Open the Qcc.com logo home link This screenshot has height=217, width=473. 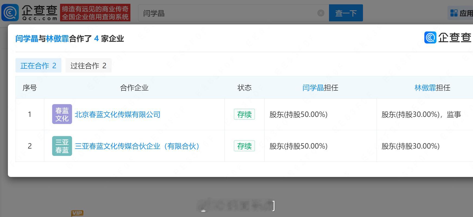click(29, 12)
